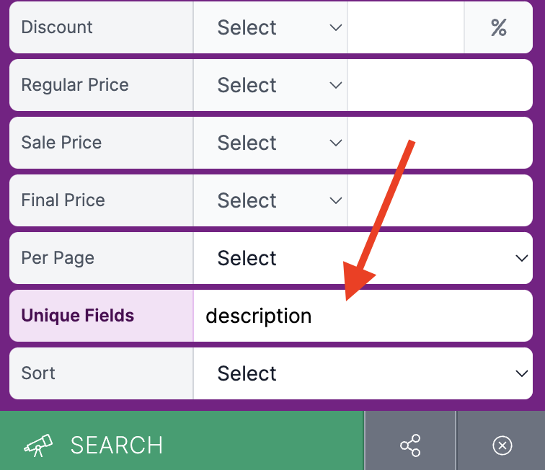Open the Sale Price Select dropdown
Image resolution: width=545 pixels, height=470 pixels.
tap(270, 143)
